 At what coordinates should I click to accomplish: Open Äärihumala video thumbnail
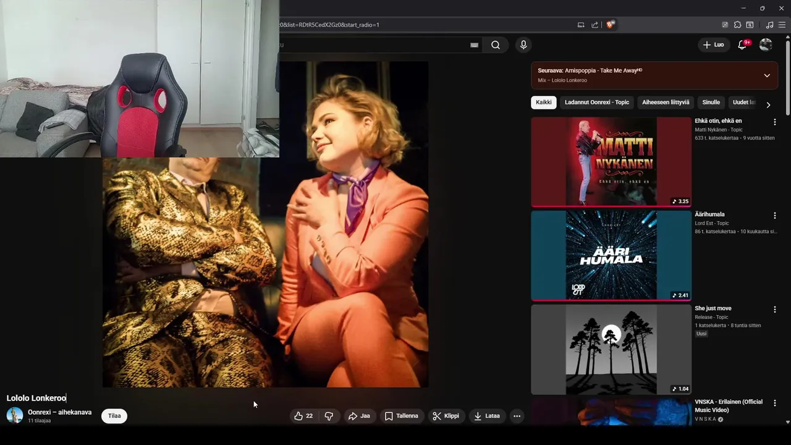pyautogui.click(x=611, y=255)
